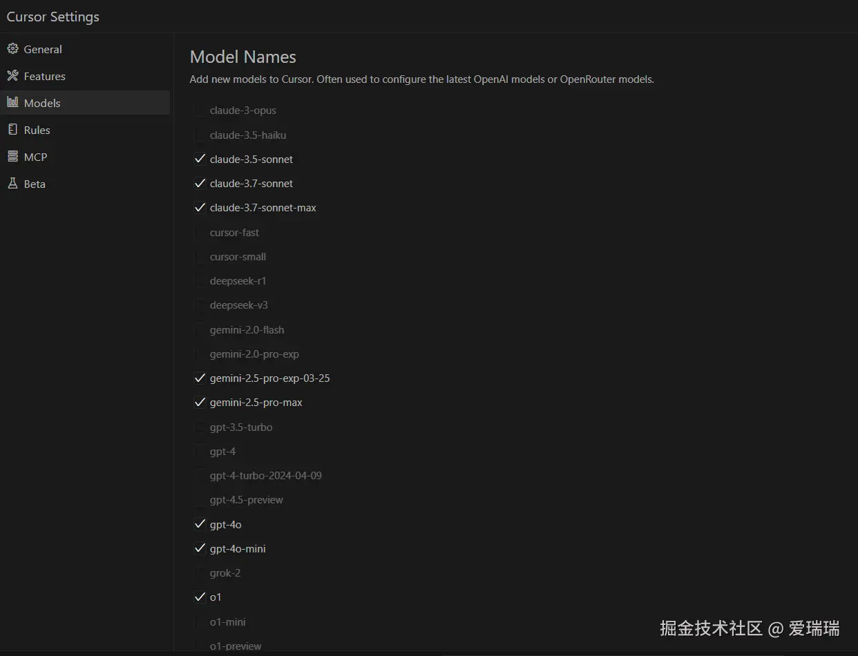This screenshot has height=656, width=858.
Task: Click the Features tools icon
Action: 12,76
